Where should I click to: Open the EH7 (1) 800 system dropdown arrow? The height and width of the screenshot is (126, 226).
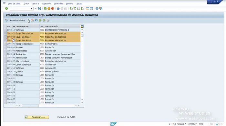(x=185, y=124)
